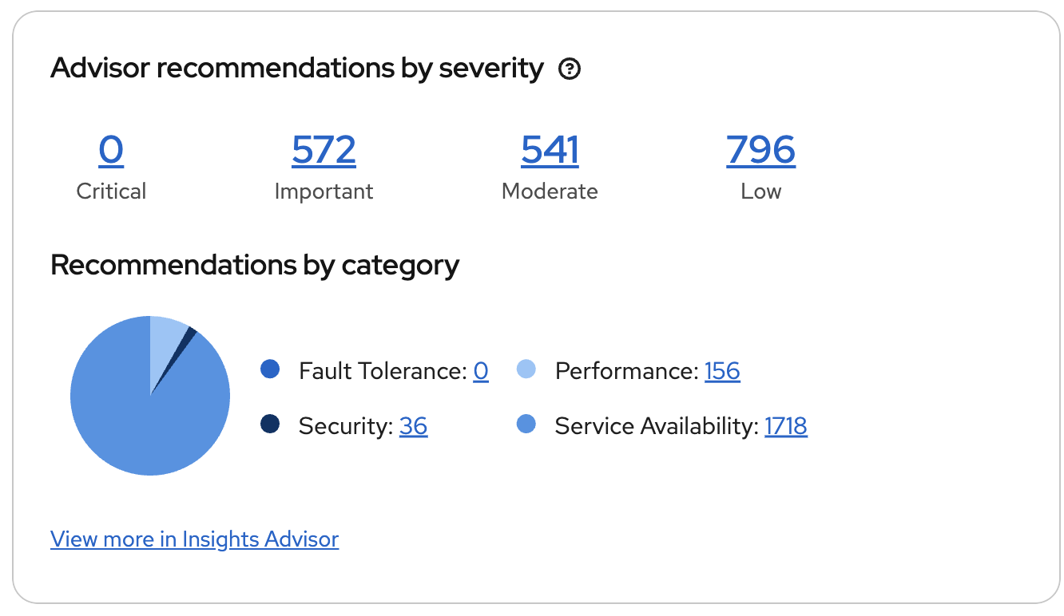Click Fault Tolerance count link

coord(480,371)
